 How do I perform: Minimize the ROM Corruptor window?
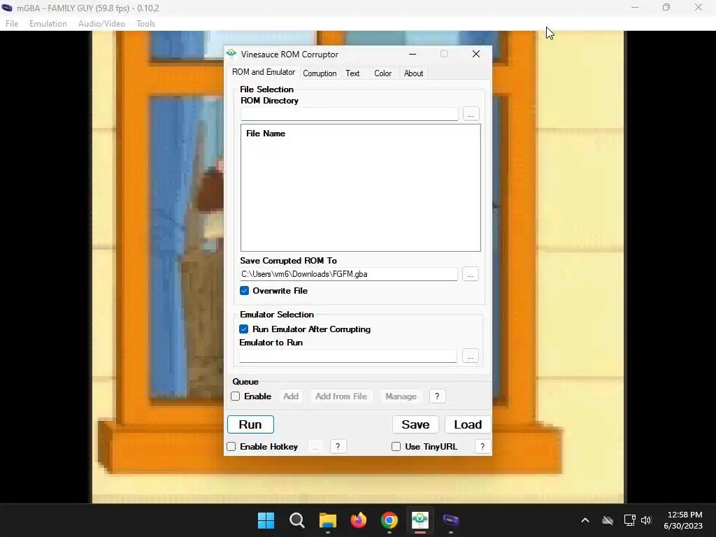pos(413,54)
